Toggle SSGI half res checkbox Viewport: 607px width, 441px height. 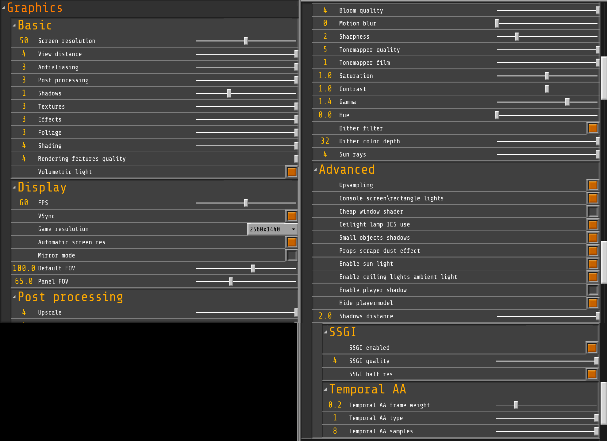pos(592,374)
